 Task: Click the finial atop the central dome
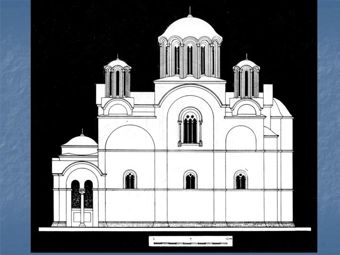[x=190, y=11]
